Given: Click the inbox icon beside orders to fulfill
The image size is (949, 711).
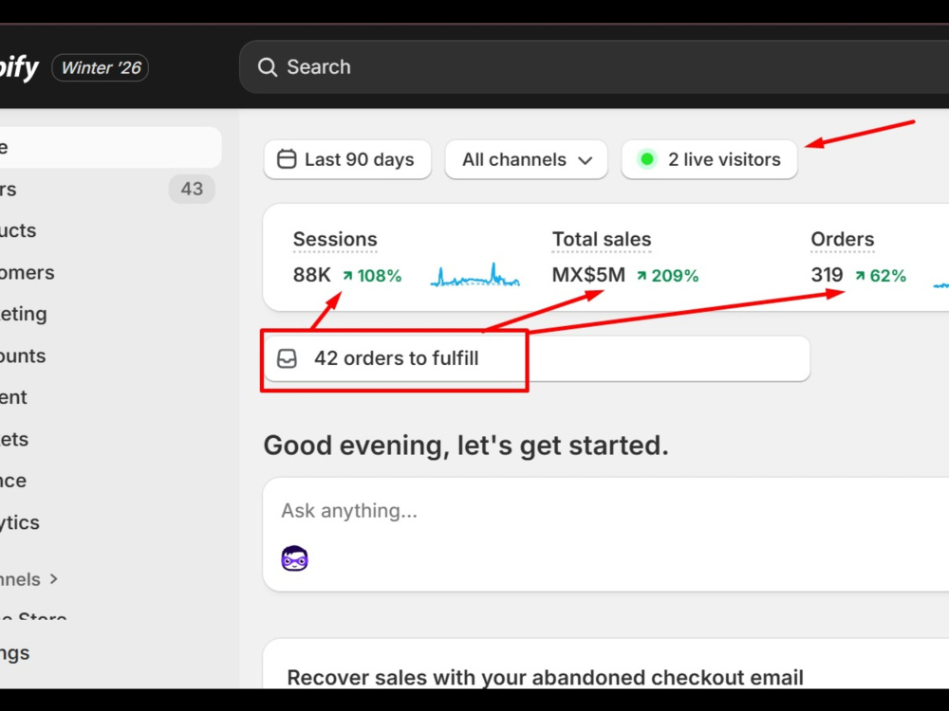Looking at the screenshot, I should pyautogui.click(x=287, y=358).
